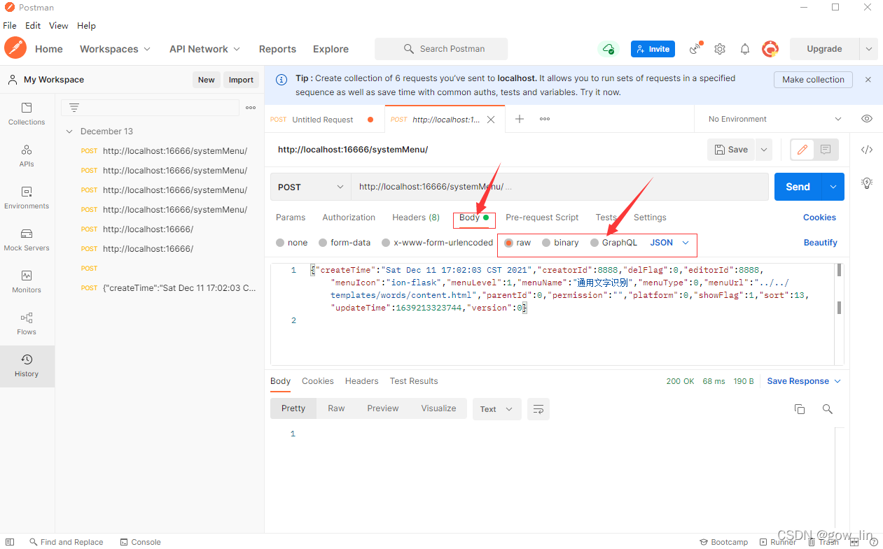Switch to the Untitled Request tab
Image resolution: width=883 pixels, height=549 pixels.
click(323, 120)
